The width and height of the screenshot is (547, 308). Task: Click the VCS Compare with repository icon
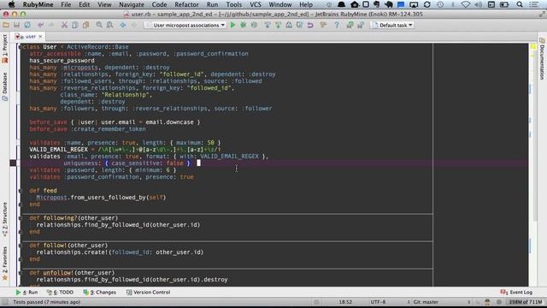[289, 25]
